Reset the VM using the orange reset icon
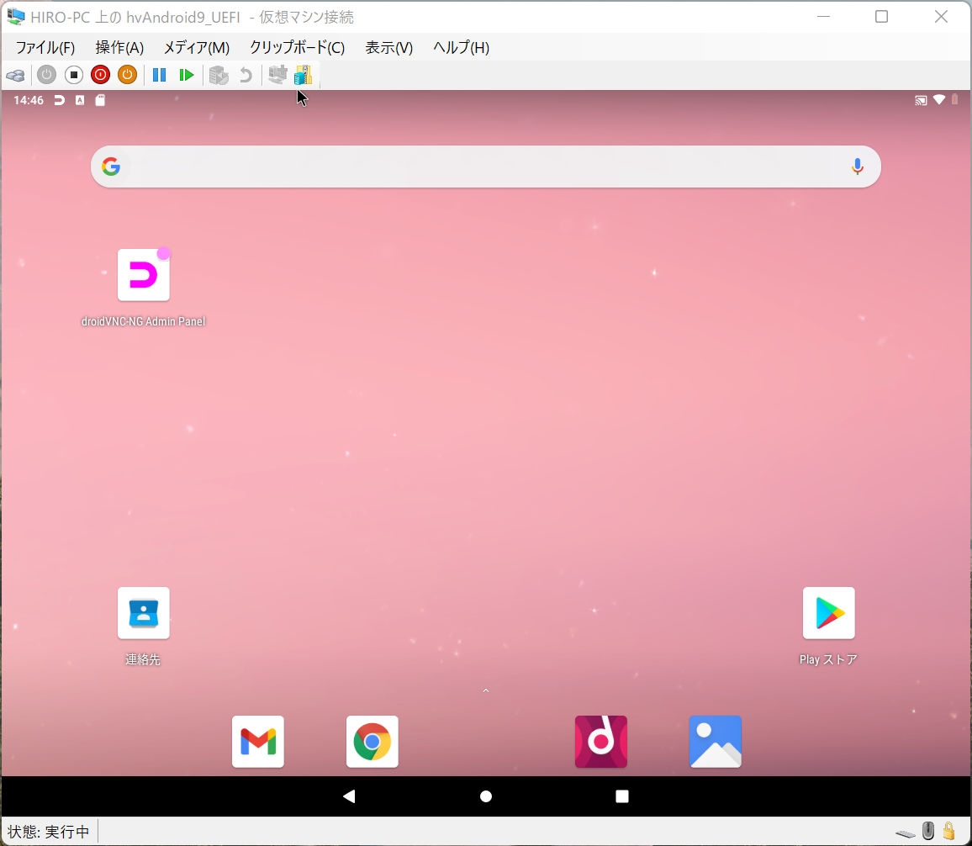This screenshot has height=846, width=972. (126, 75)
